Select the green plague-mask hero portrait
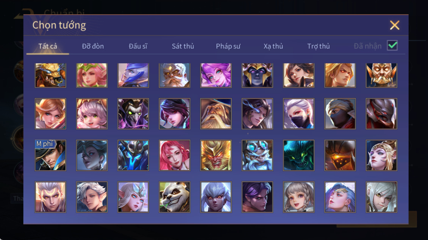Image resolution: width=428 pixels, height=240 pixels. point(133,114)
